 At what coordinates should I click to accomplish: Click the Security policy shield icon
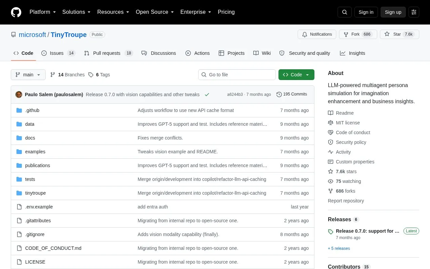[331, 142]
